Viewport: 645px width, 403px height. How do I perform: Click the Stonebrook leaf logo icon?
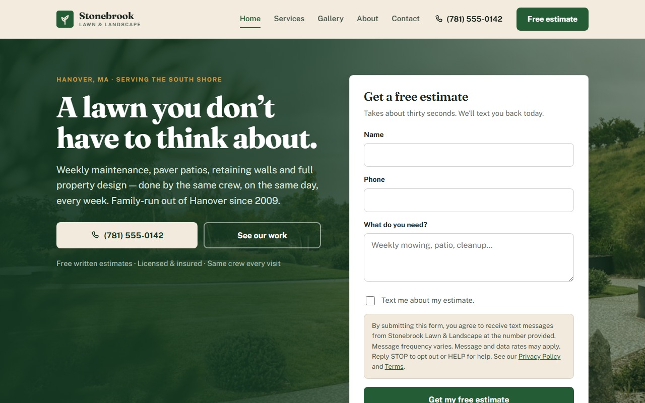tap(65, 19)
